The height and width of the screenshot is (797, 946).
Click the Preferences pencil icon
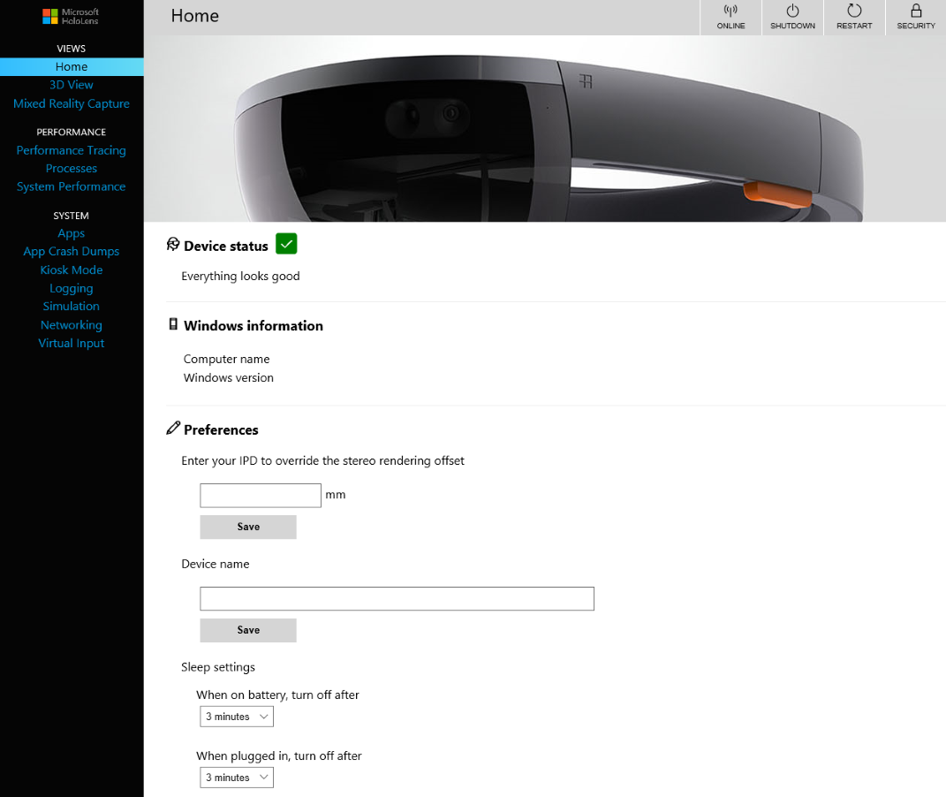coord(173,429)
